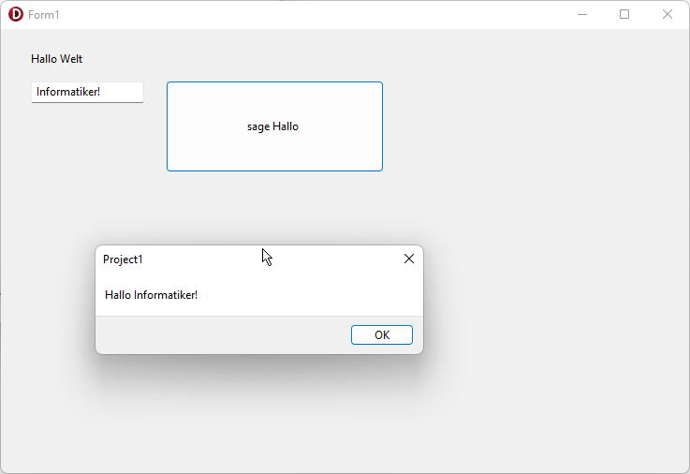Click the empty white area of the message dialog

(x=318, y=295)
